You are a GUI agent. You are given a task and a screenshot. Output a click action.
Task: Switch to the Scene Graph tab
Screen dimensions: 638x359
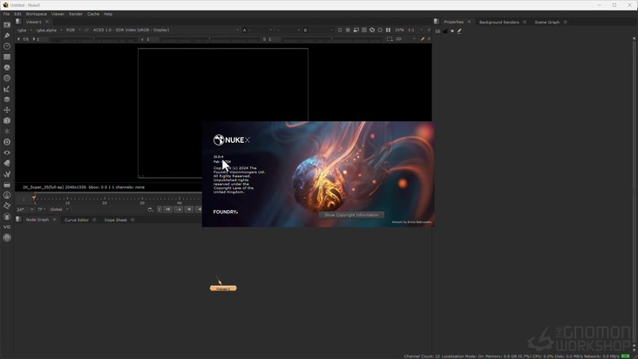tap(547, 22)
